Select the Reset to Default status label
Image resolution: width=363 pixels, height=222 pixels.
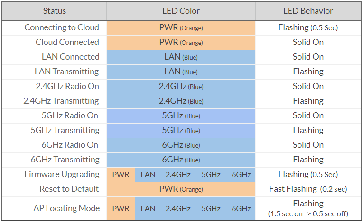pos(69,189)
